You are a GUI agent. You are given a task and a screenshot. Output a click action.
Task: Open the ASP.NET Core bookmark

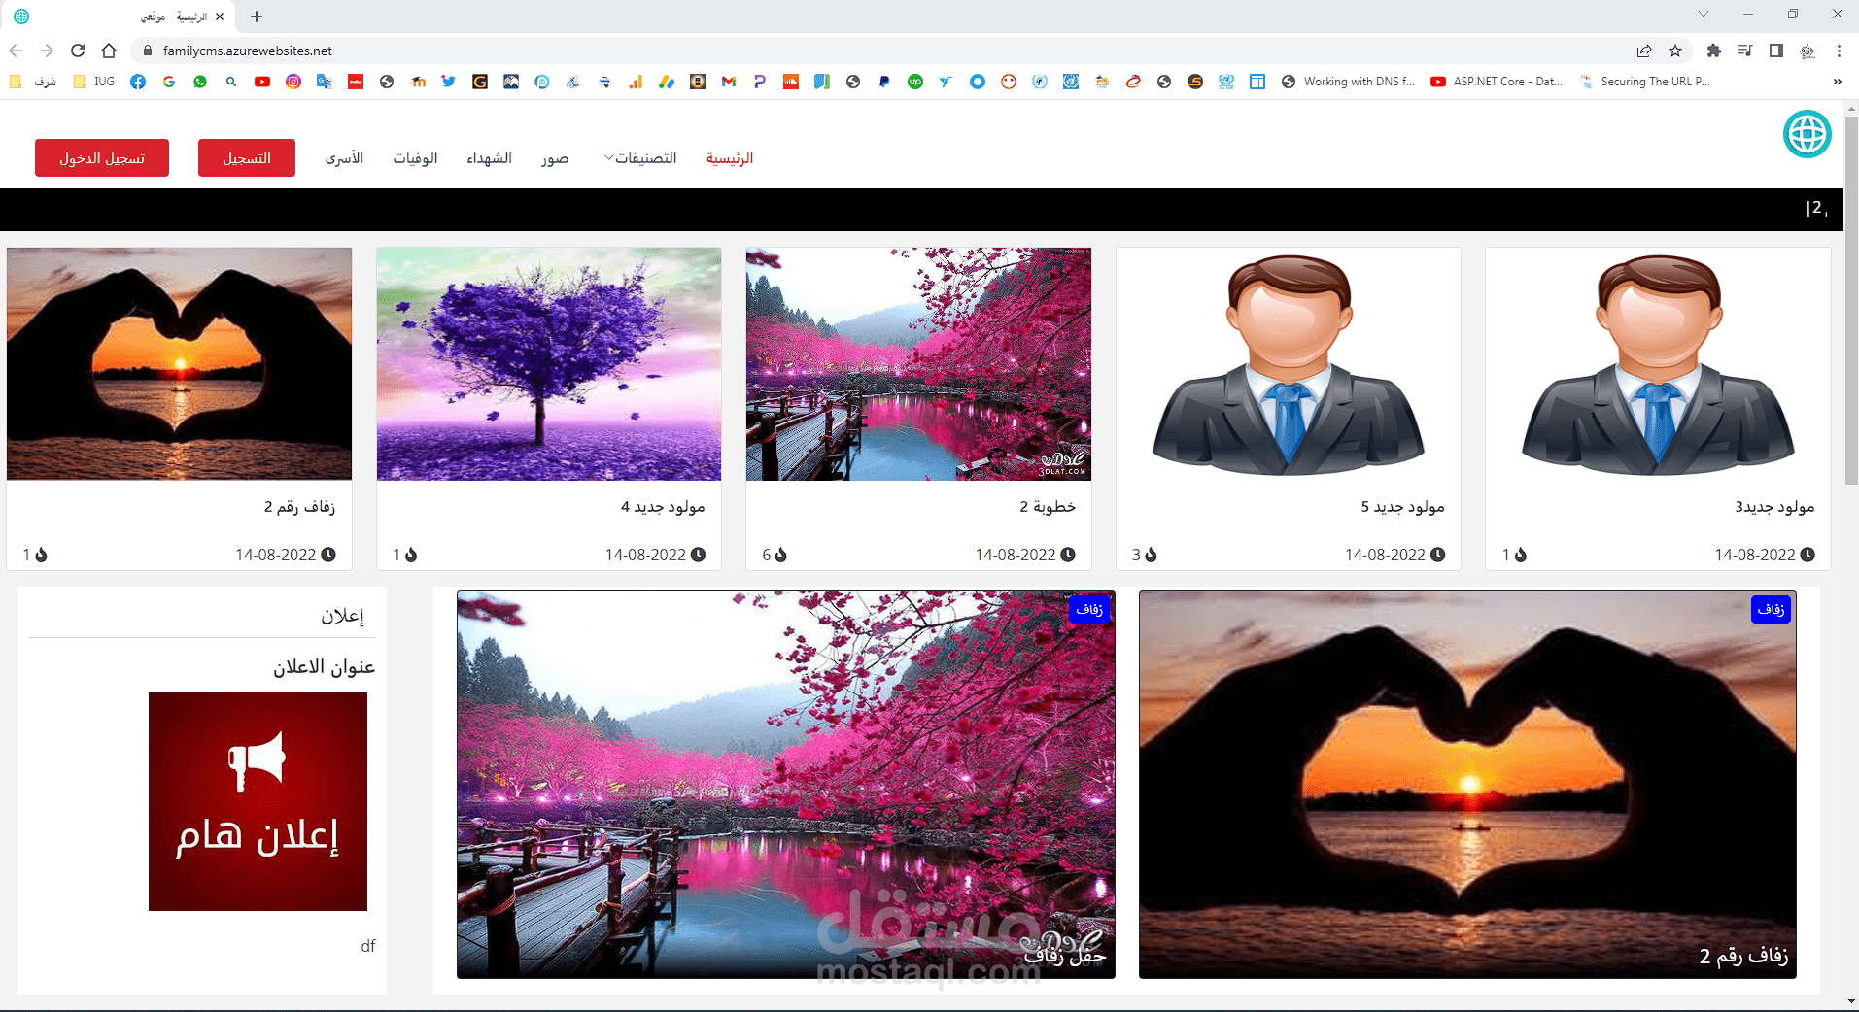(x=1497, y=82)
